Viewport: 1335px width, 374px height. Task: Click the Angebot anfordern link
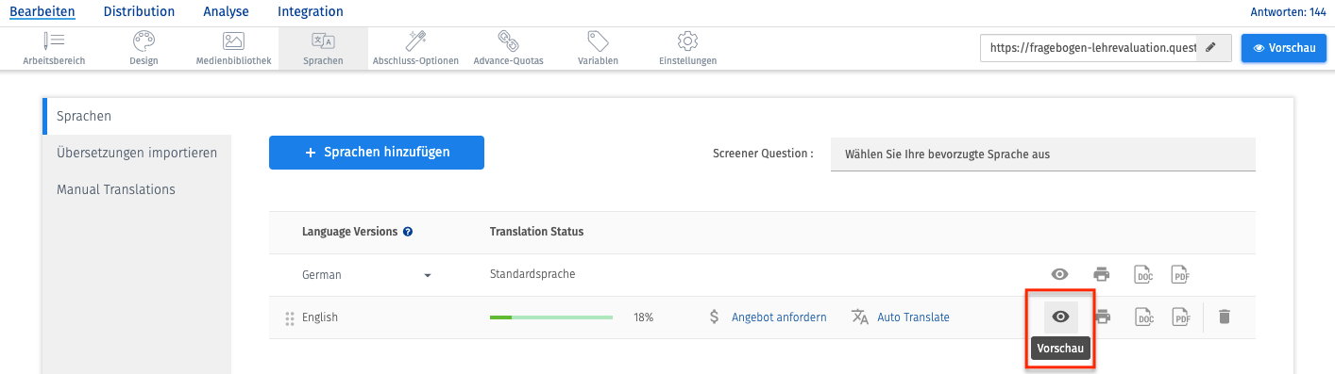pos(779,317)
